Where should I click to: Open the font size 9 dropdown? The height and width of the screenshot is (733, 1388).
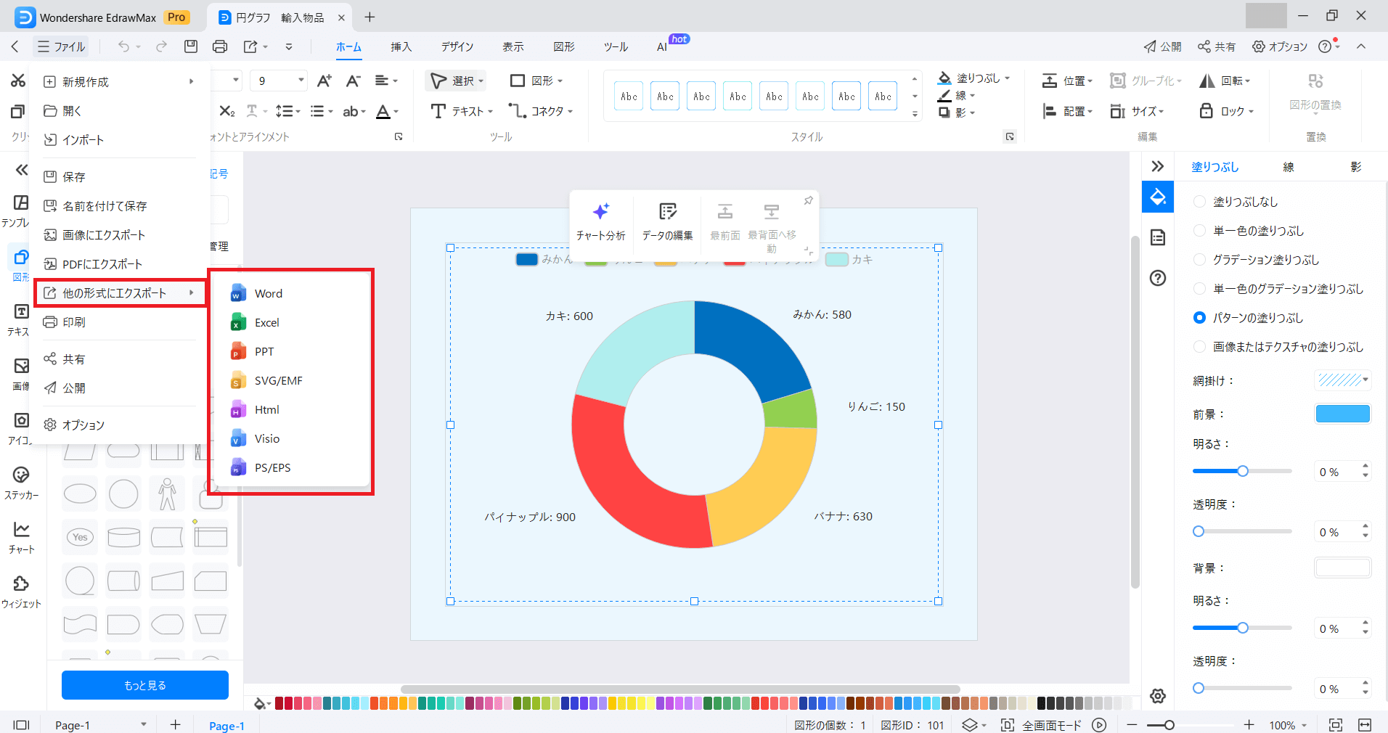[301, 81]
